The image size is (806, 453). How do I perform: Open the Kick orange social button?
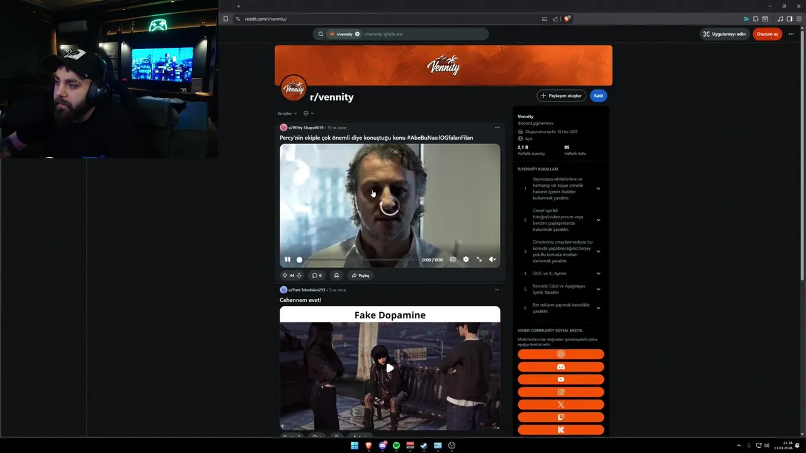pos(560,430)
